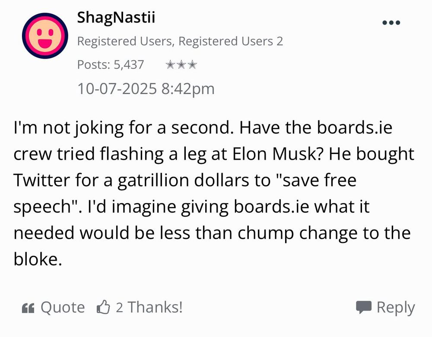The width and height of the screenshot is (432, 337).
Task: Click the speech bubble Reply icon
Action: click(x=363, y=307)
